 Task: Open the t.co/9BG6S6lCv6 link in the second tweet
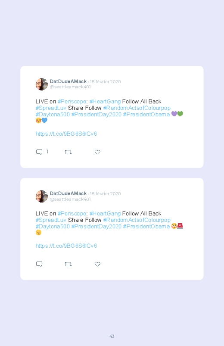(x=66, y=246)
